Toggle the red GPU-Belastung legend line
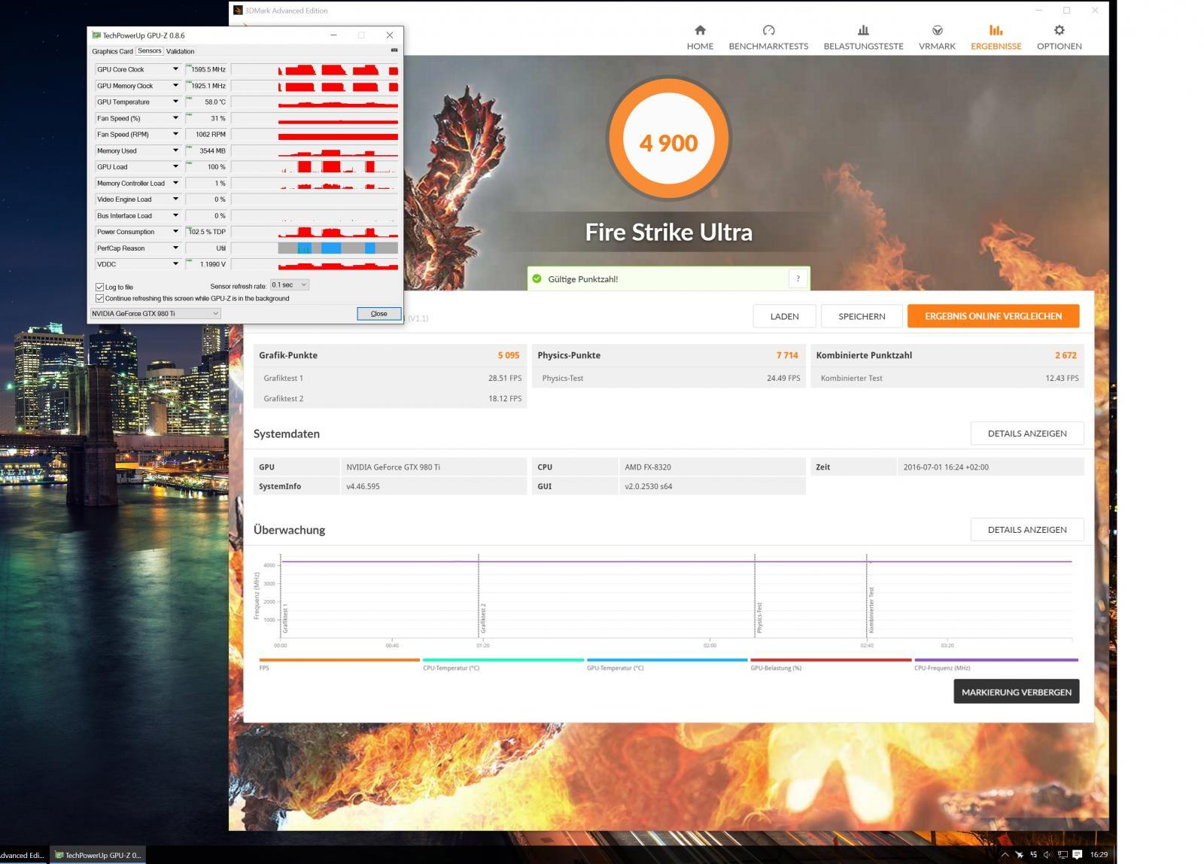 tap(831, 660)
